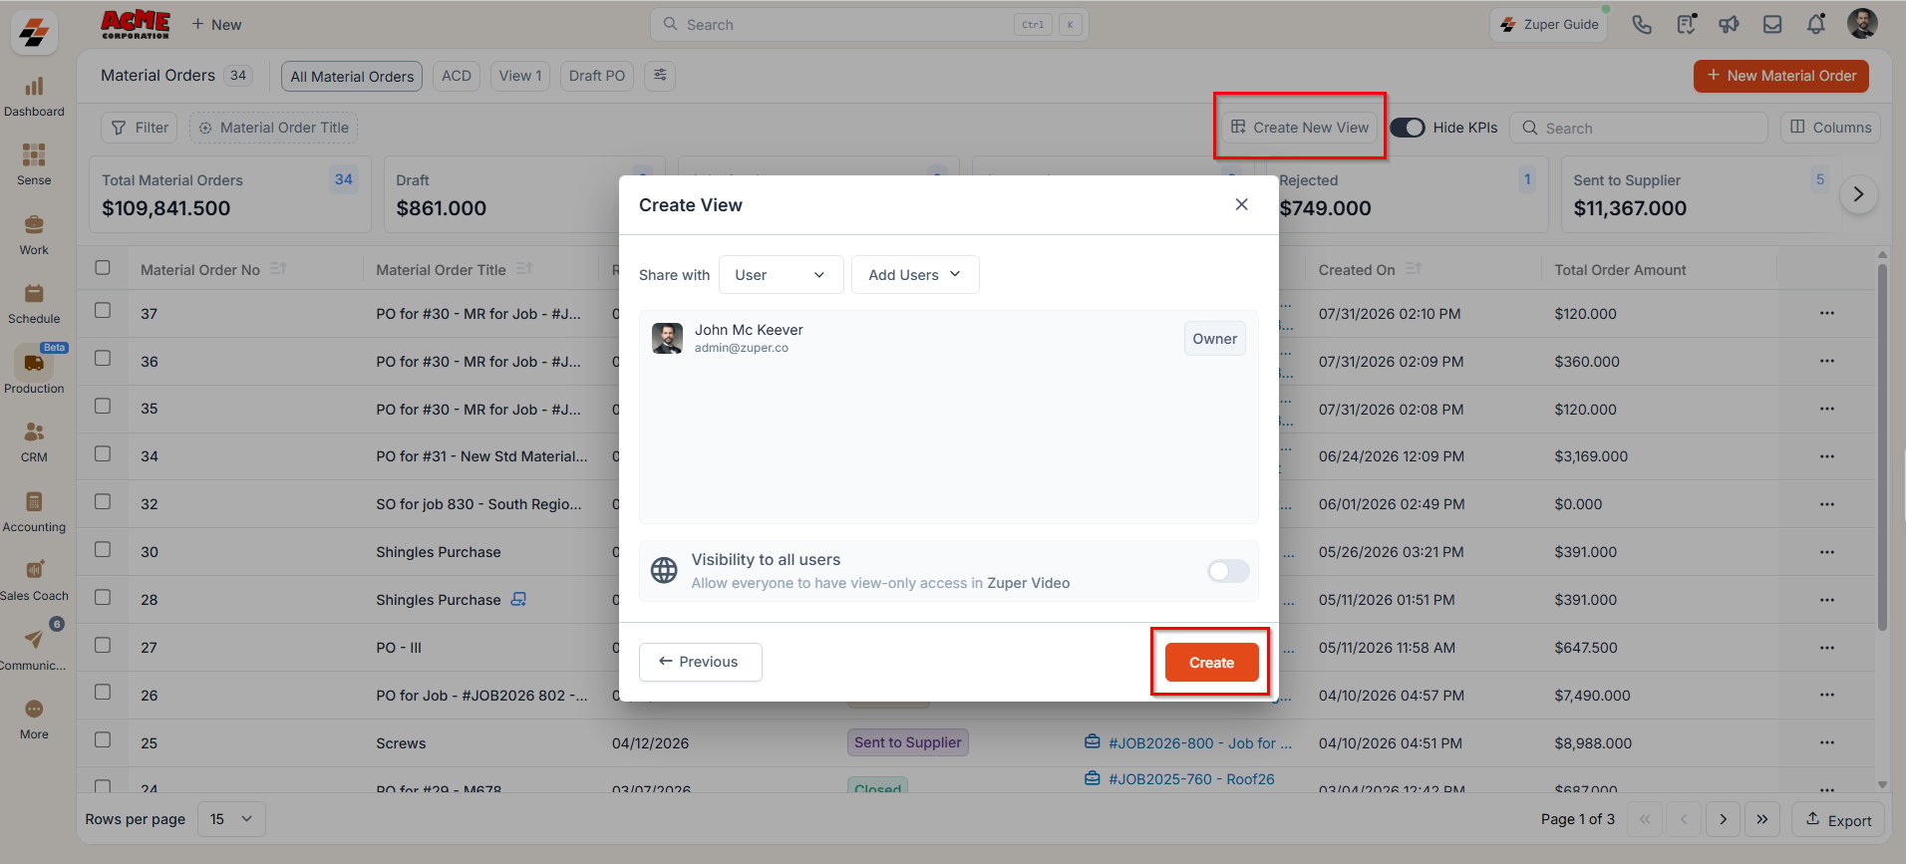Select checkbox for material order 36
Image resolution: width=1906 pixels, height=864 pixels.
tap(103, 359)
